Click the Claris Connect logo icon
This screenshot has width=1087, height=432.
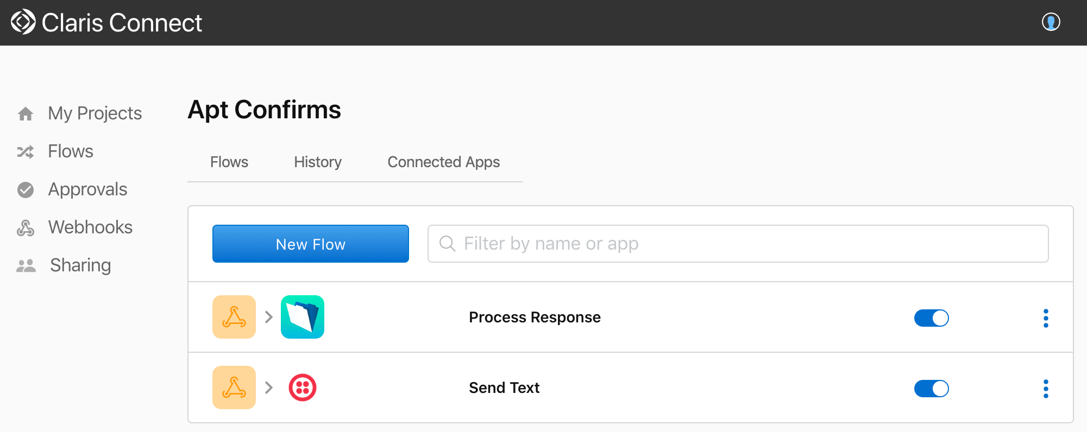[23, 22]
